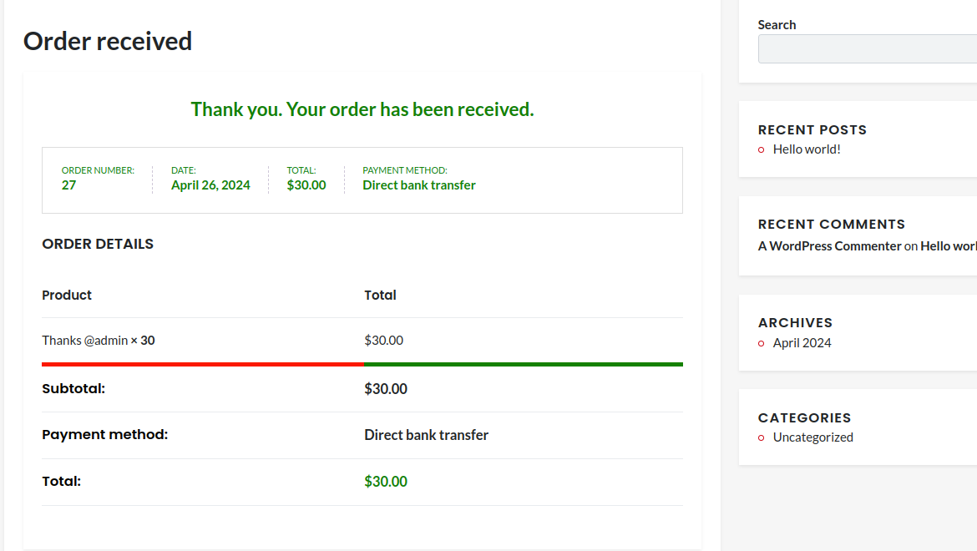Click the Recent Posts widget heading
This screenshot has height=551, width=977.
[812, 129]
